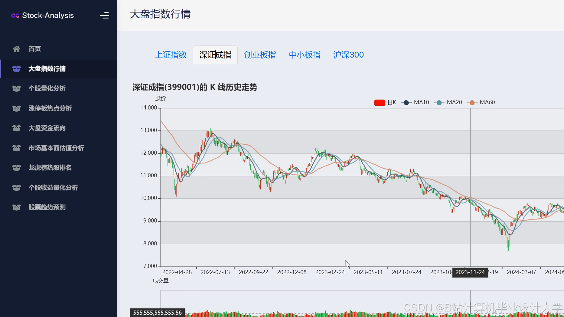Select 中小板指 index view

coord(304,55)
